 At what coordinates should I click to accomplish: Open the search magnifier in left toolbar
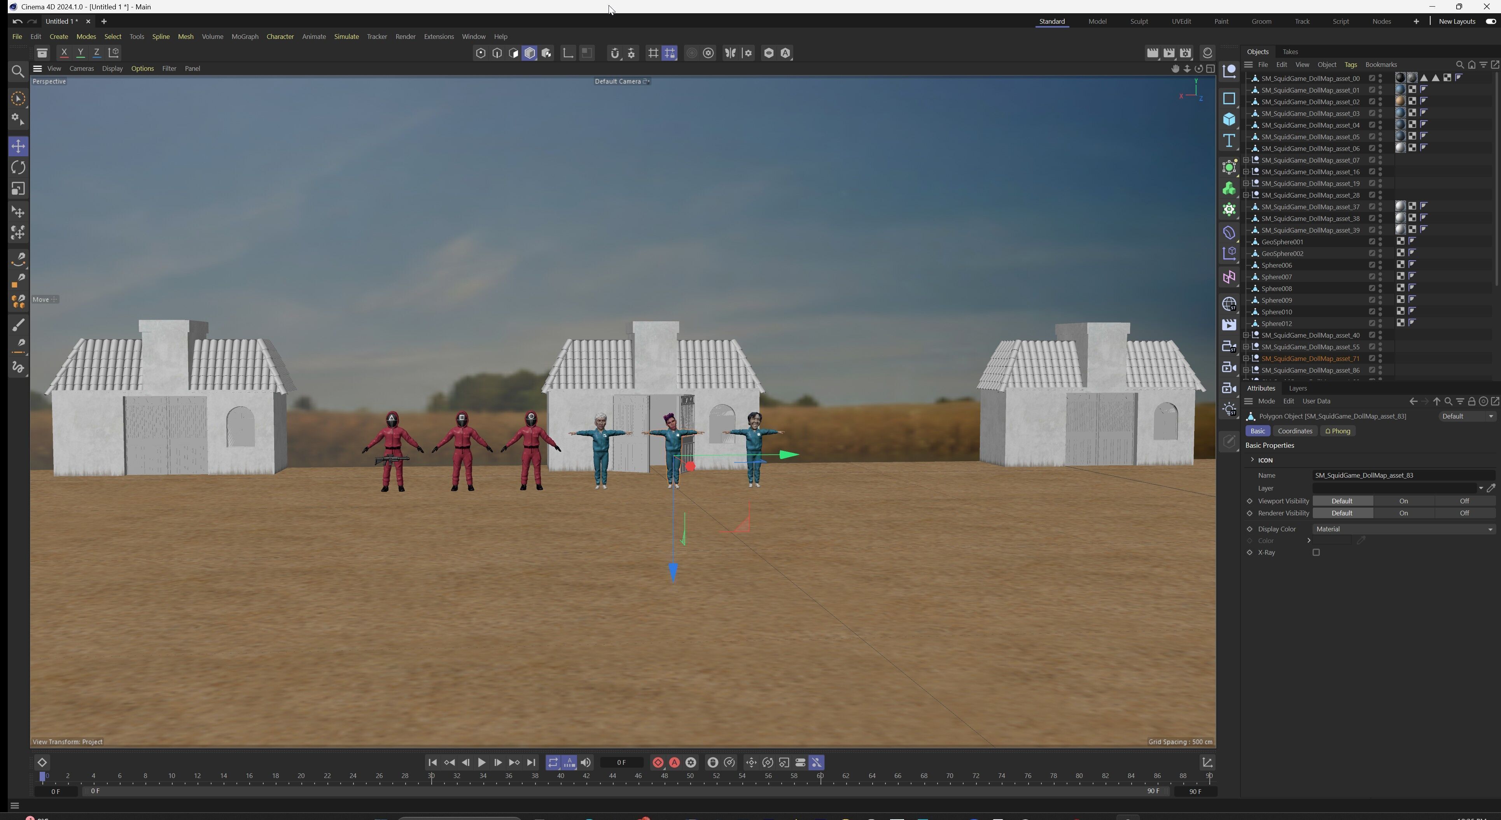pyautogui.click(x=18, y=72)
